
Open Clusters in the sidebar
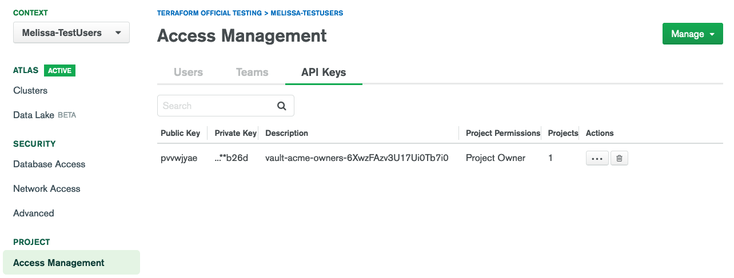pyautogui.click(x=30, y=90)
